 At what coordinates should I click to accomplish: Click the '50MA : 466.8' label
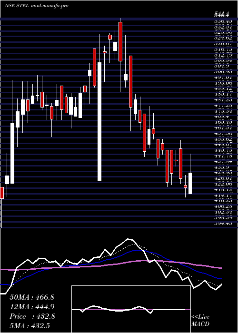pos(32,297)
